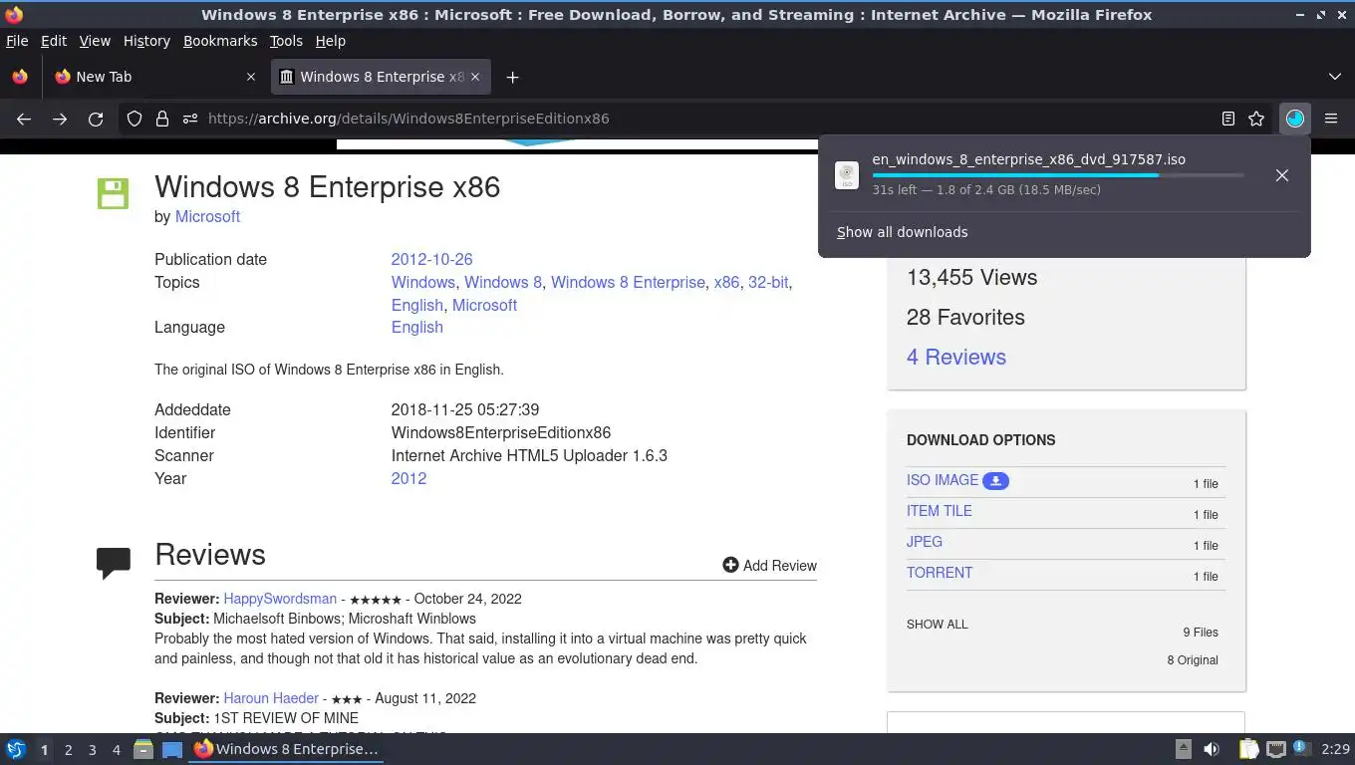
Task: Bookmark this page with star
Action: pyautogui.click(x=1256, y=119)
